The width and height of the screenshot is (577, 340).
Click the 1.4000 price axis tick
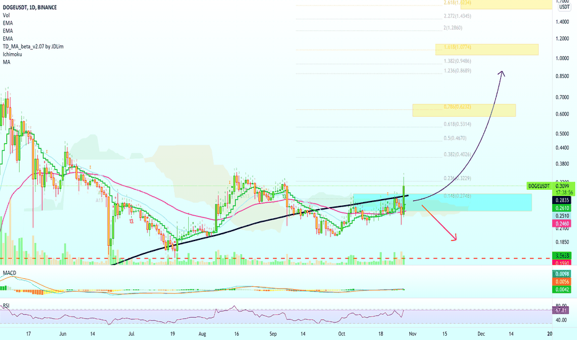pos(562,22)
